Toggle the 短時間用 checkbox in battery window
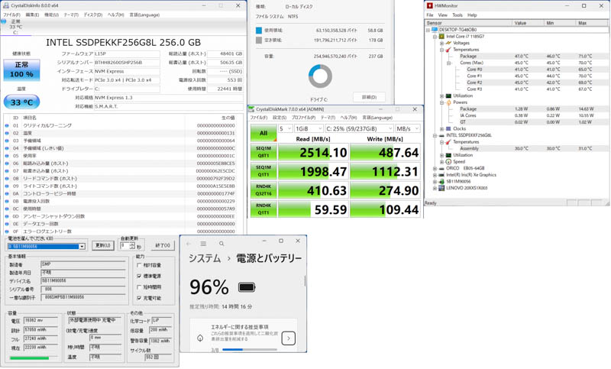This screenshot has width=611, height=369. coord(139,287)
